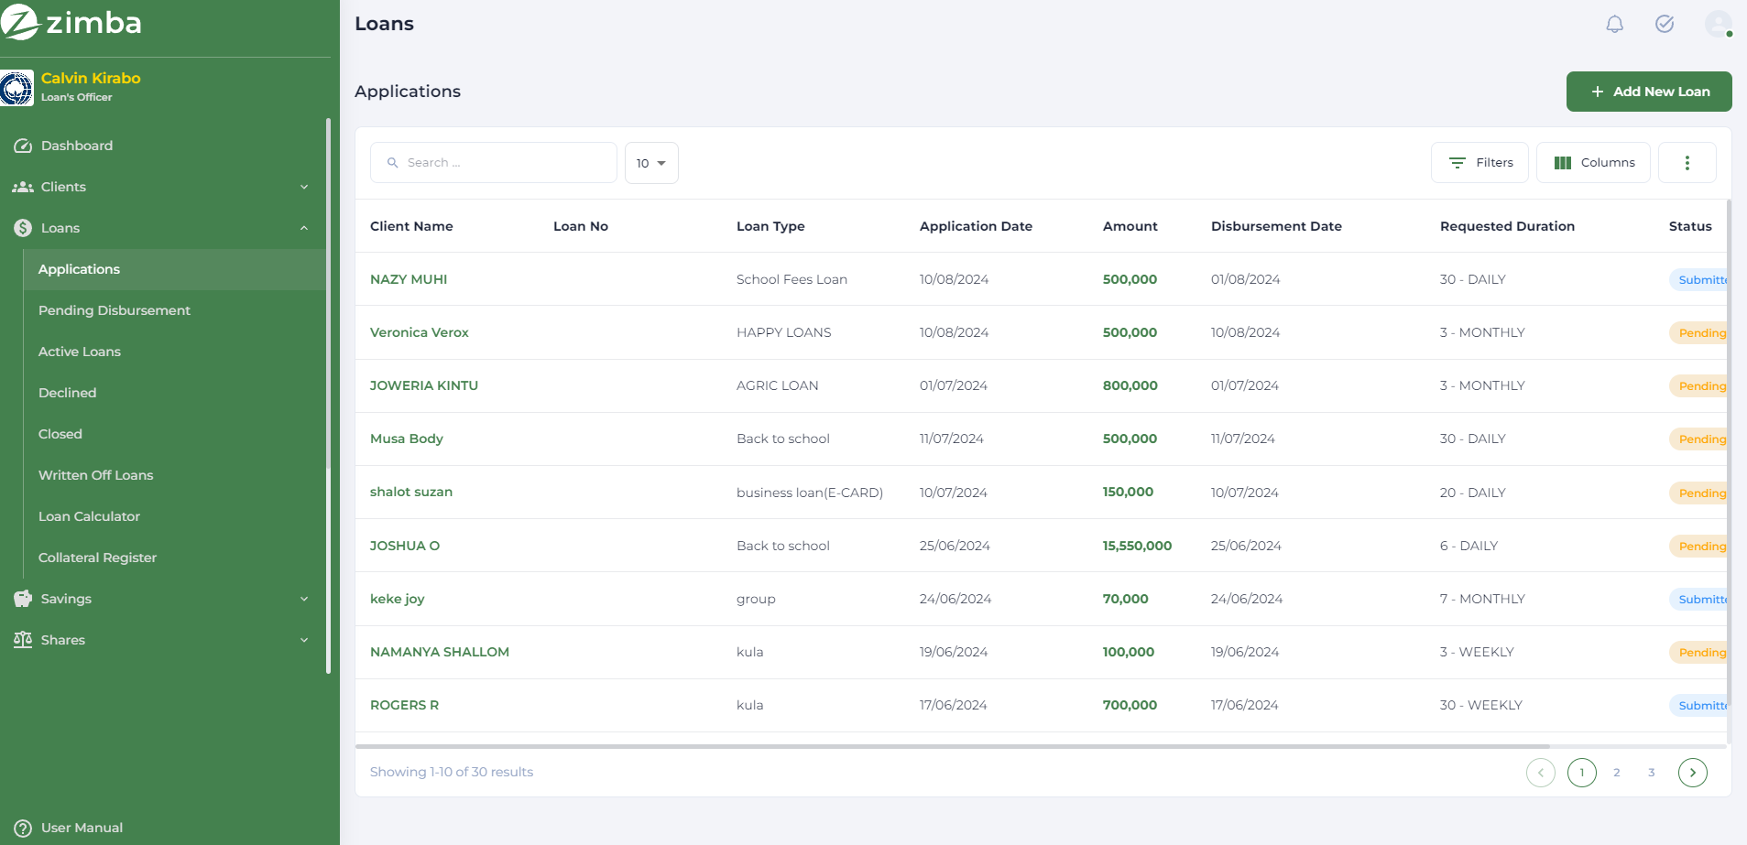Open the user profile avatar

[x=1717, y=24]
